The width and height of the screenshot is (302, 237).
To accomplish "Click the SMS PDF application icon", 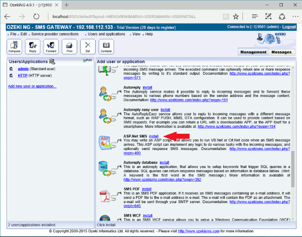I will pos(106,198).
